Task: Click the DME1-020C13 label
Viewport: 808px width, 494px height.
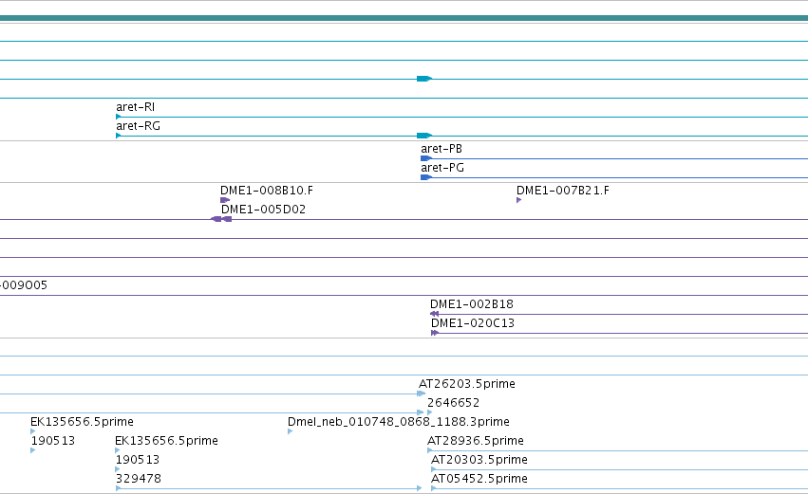Action: coord(473,323)
